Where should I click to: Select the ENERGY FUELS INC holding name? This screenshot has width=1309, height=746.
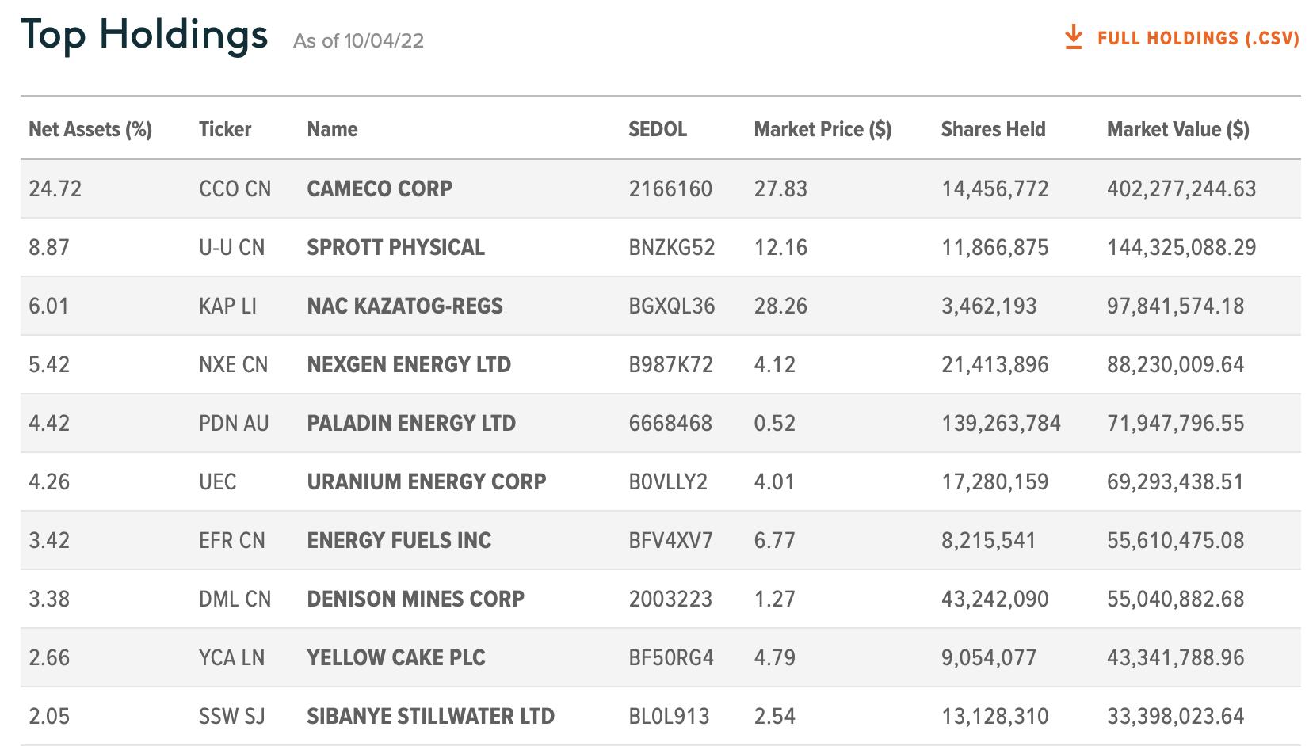[x=399, y=540]
